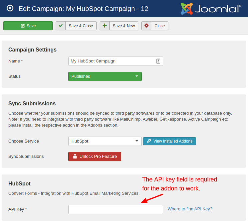Click the Joomla logo
Image resolution: width=248 pixels, height=222 pixels.
pos(211,9)
